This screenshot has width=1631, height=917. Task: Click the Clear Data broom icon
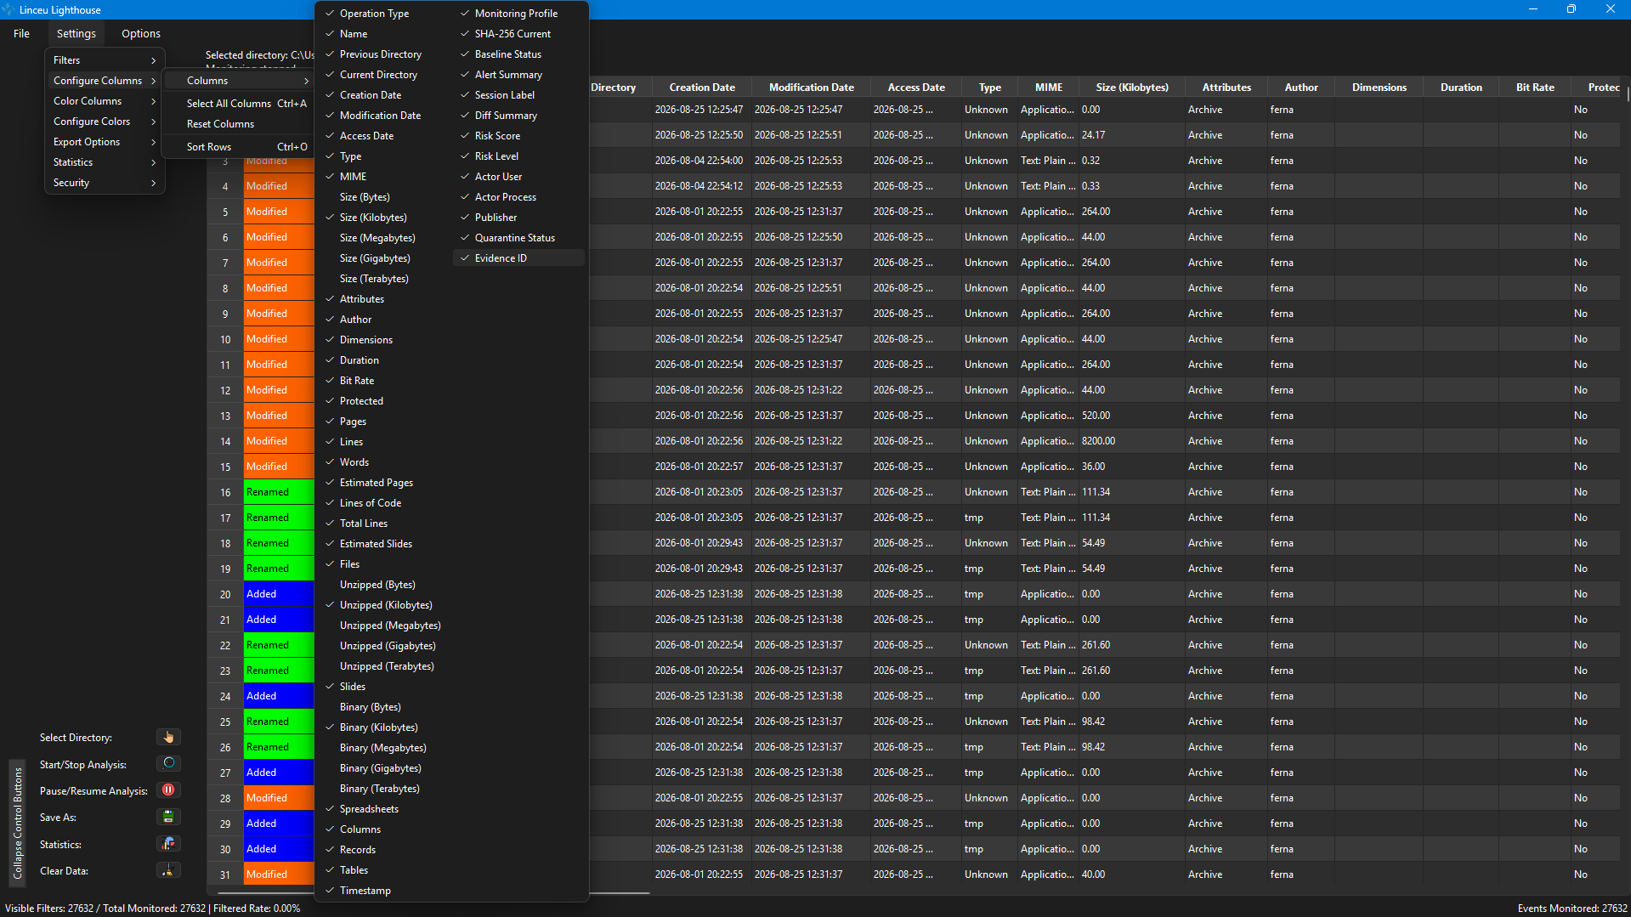tap(168, 870)
